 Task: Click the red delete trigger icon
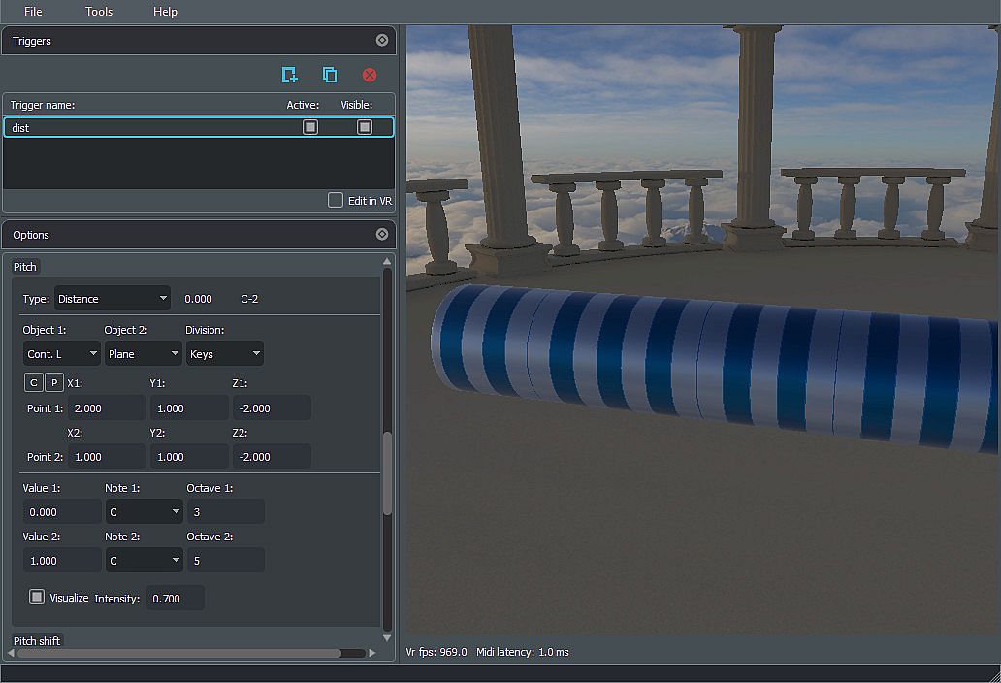click(370, 75)
